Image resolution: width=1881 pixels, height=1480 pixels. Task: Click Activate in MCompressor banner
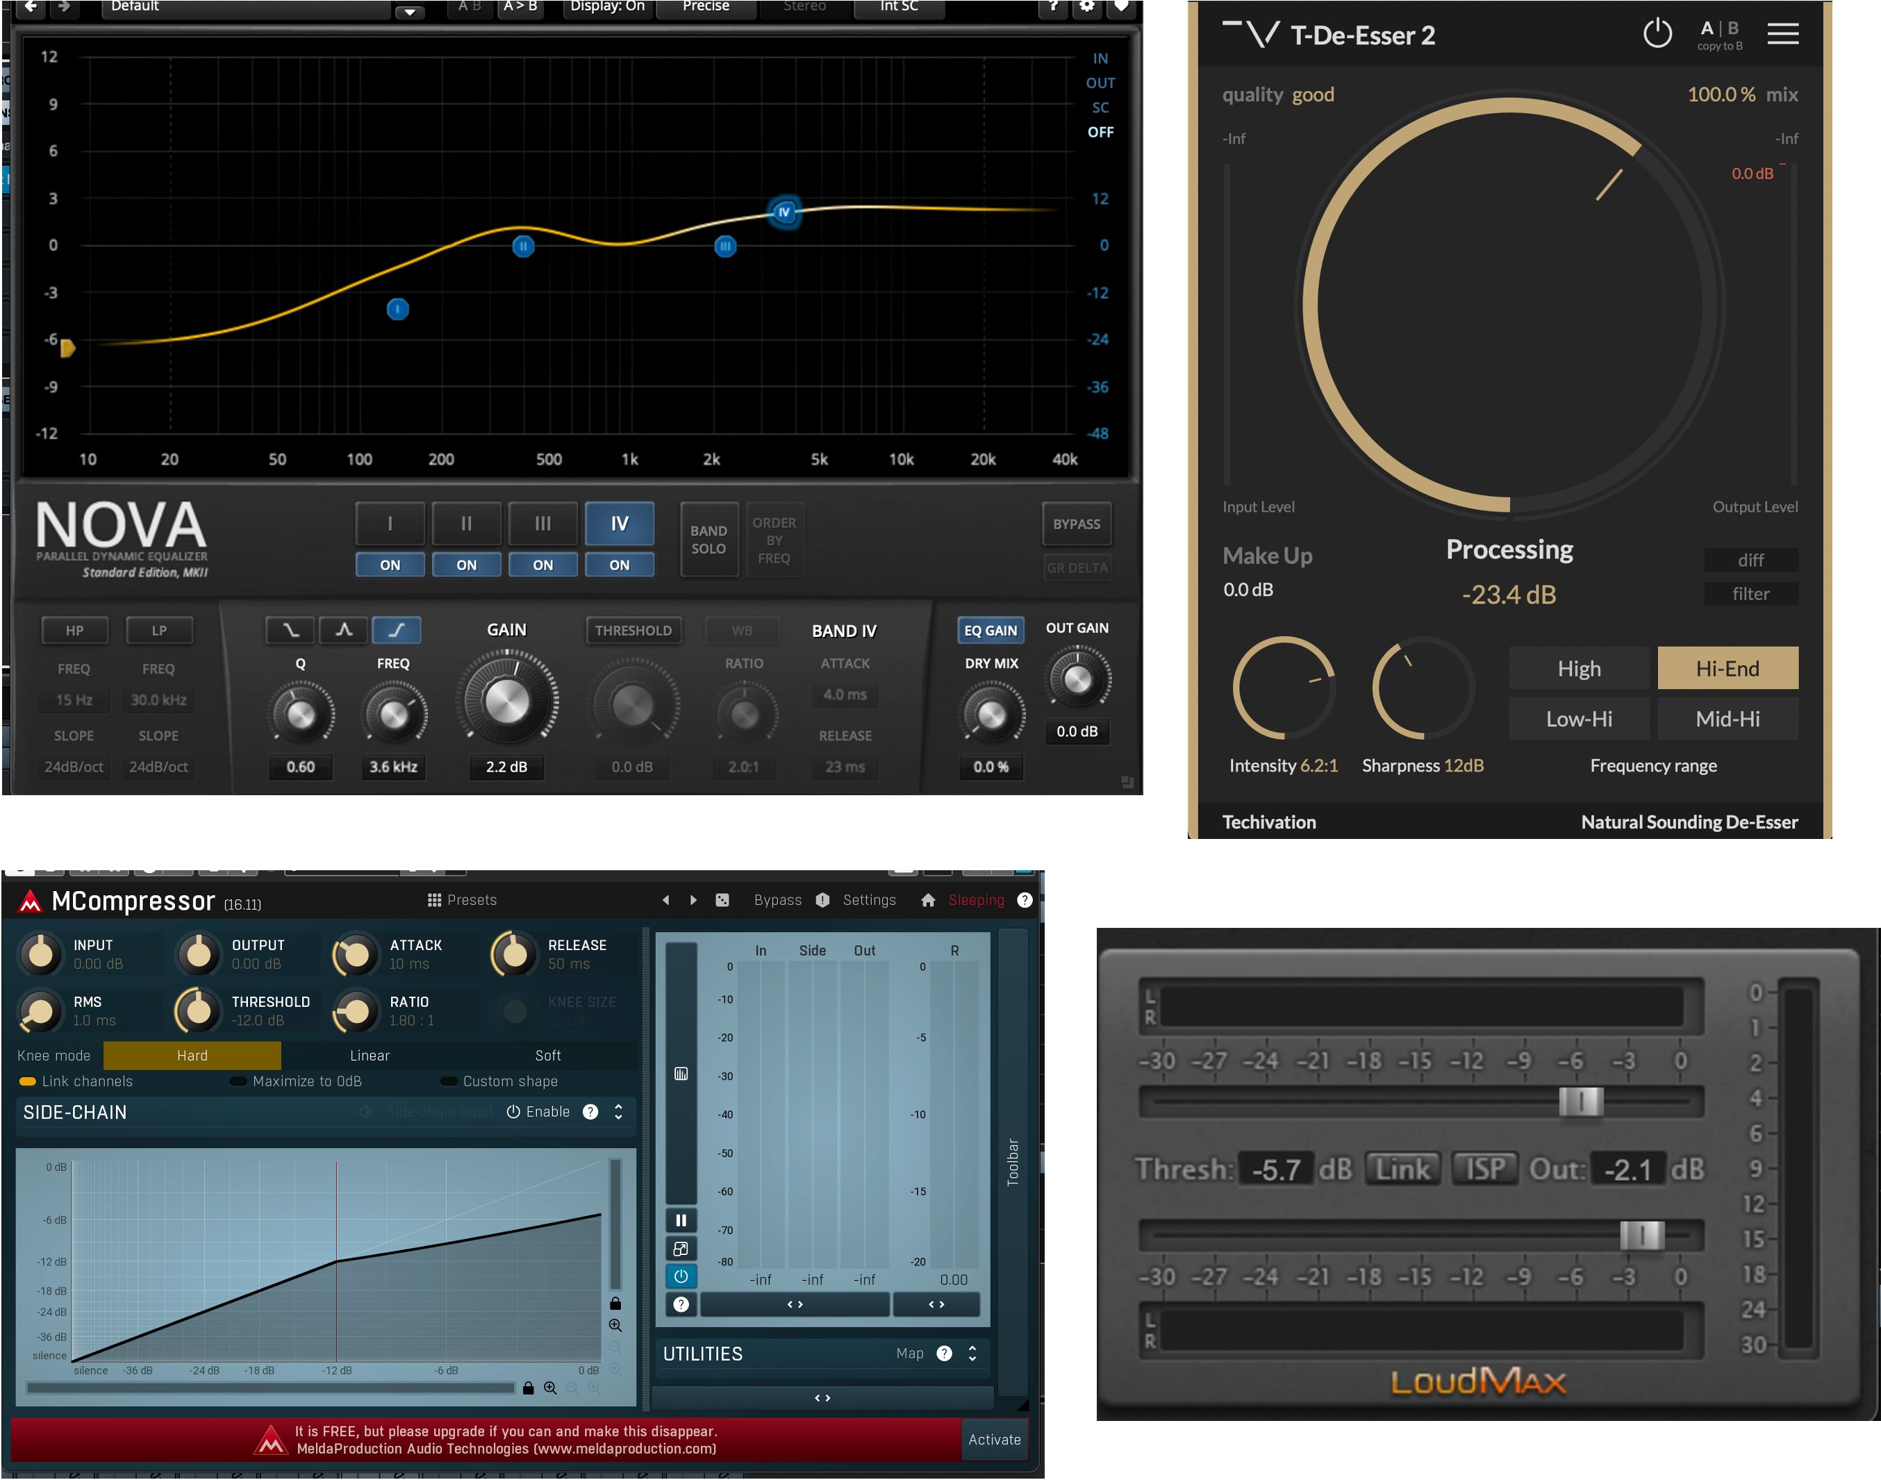[x=994, y=1439]
